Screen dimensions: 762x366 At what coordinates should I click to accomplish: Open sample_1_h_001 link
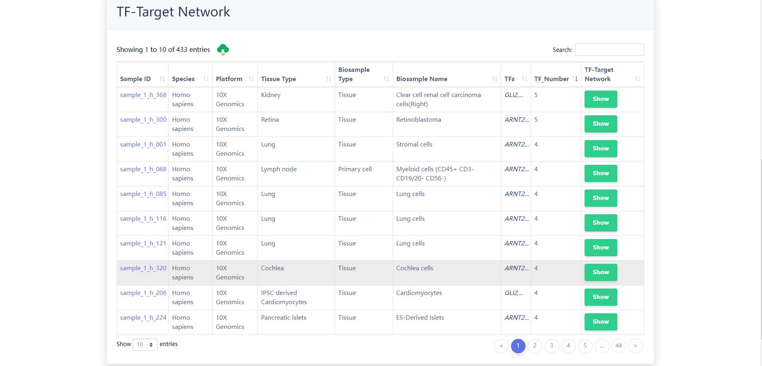pos(143,144)
